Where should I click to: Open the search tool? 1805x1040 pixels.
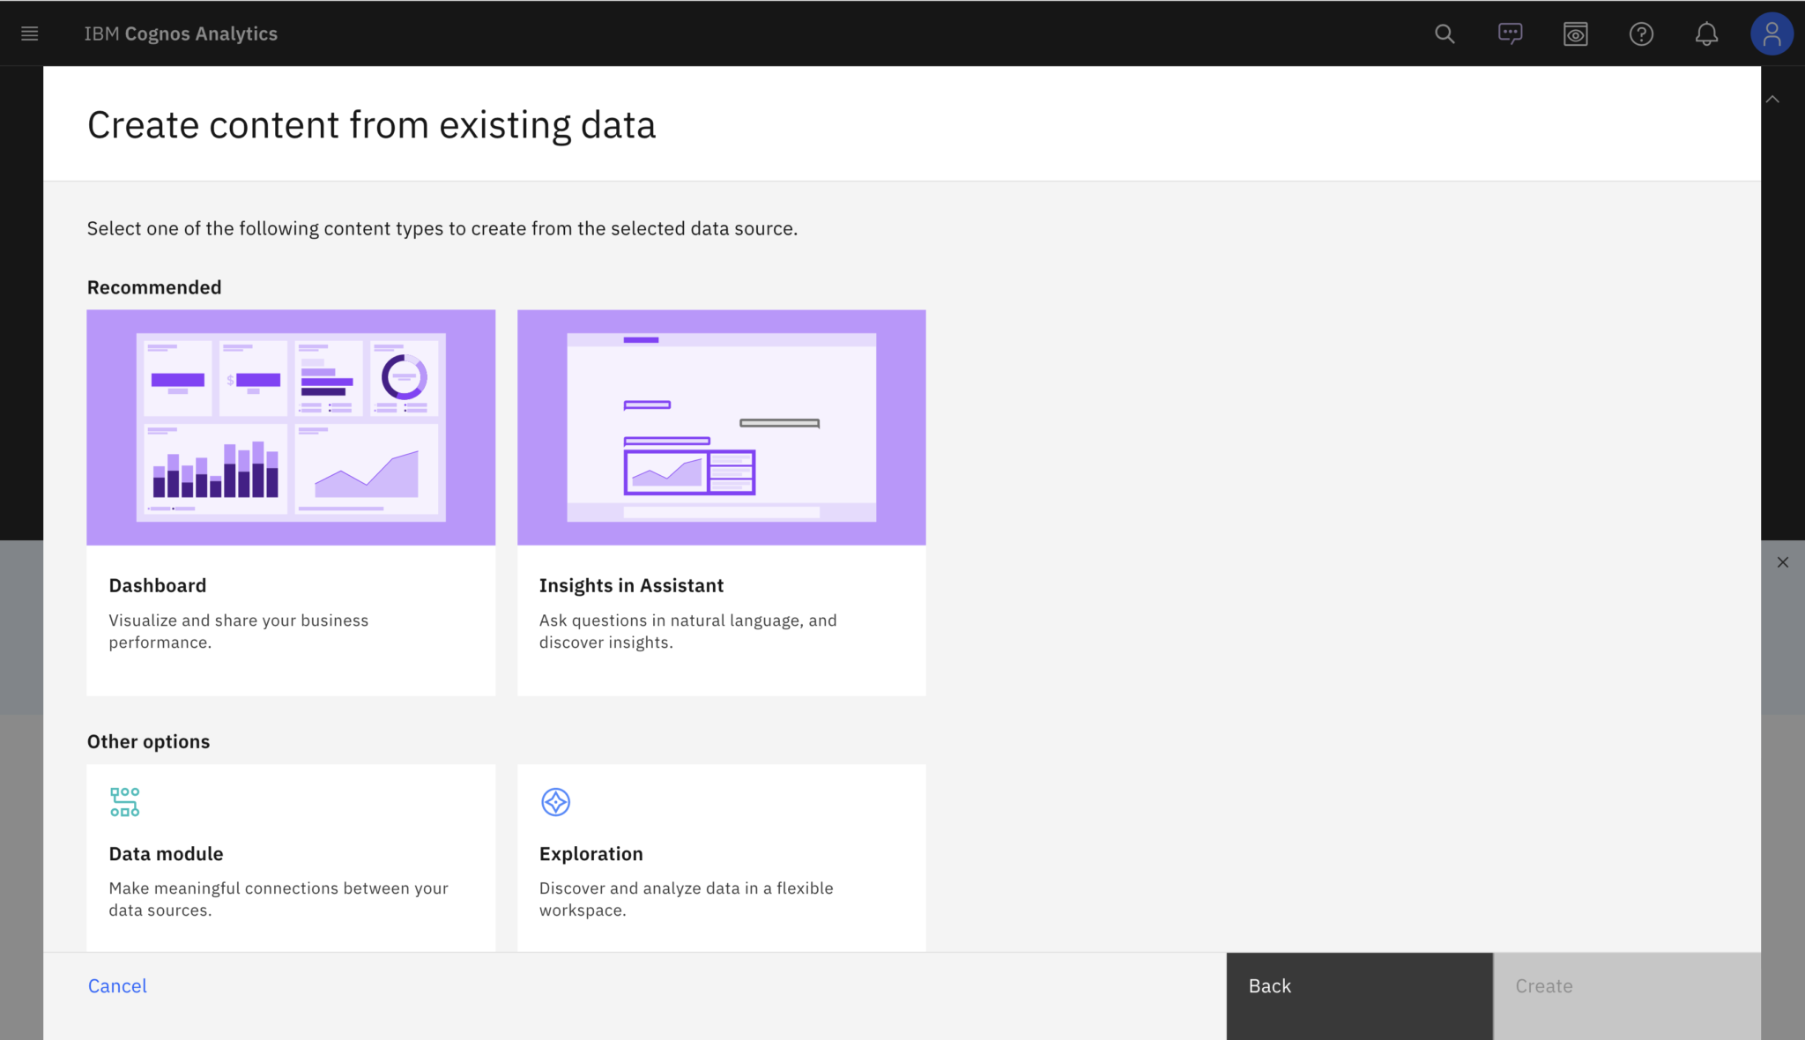pyautogui.click(x=1445, y=33)
